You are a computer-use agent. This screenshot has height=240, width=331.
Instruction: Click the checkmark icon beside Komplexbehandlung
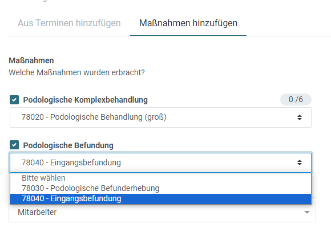pos(14,100)
